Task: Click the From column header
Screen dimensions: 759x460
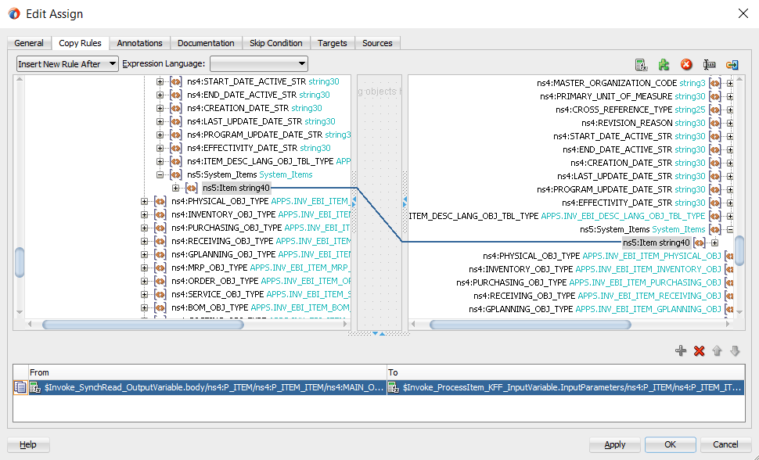Action: tap(207, 372)
